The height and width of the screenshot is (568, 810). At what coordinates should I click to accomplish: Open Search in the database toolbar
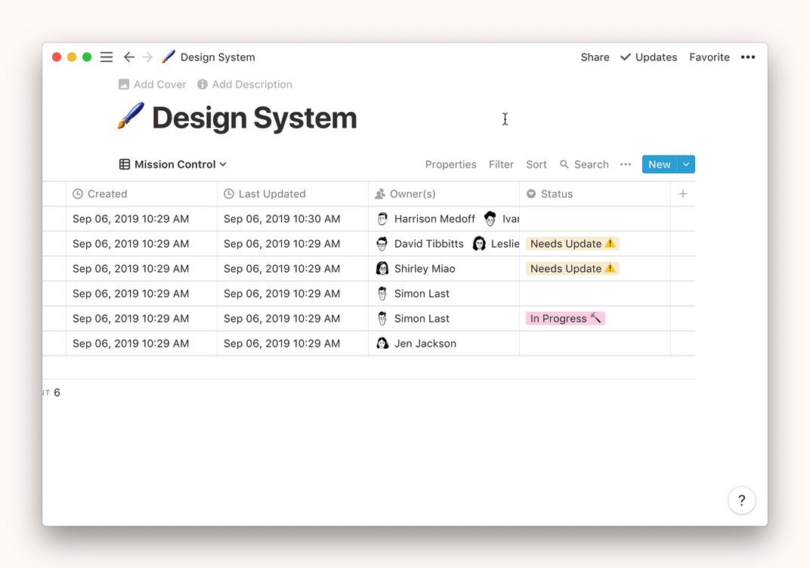[584, 165]
